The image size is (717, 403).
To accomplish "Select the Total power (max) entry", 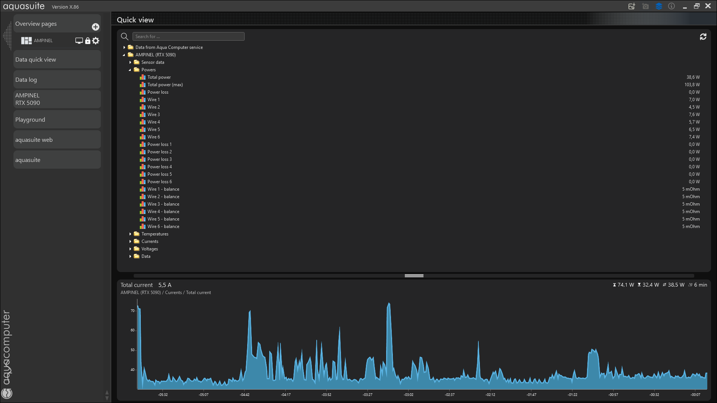I will coord(165,85).
